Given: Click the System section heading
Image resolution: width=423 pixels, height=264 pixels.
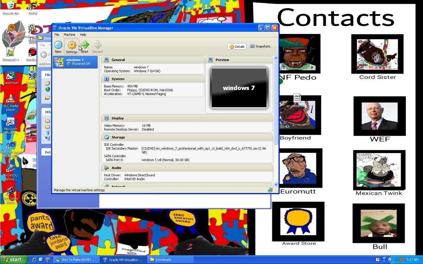Looking at the screenshot, I should (118, 79).
